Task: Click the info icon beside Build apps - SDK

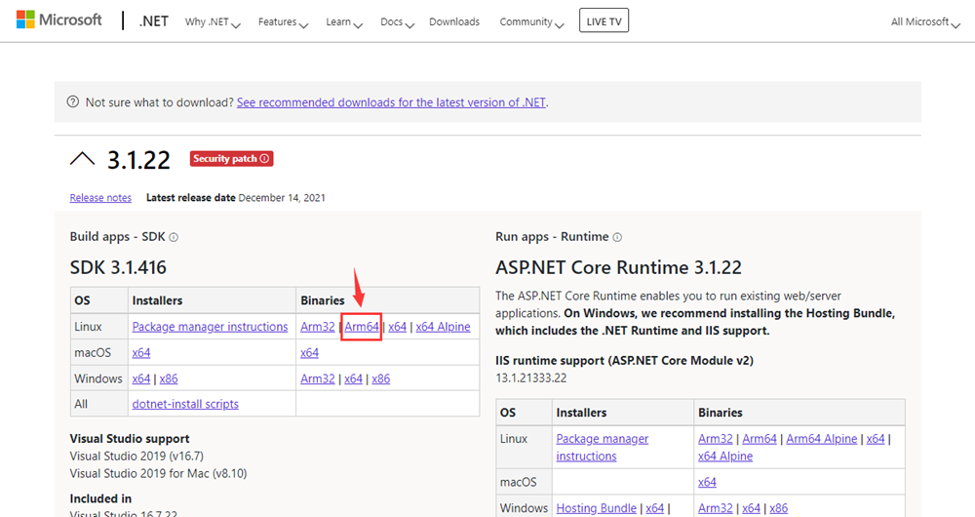Action: pos(174,237)
